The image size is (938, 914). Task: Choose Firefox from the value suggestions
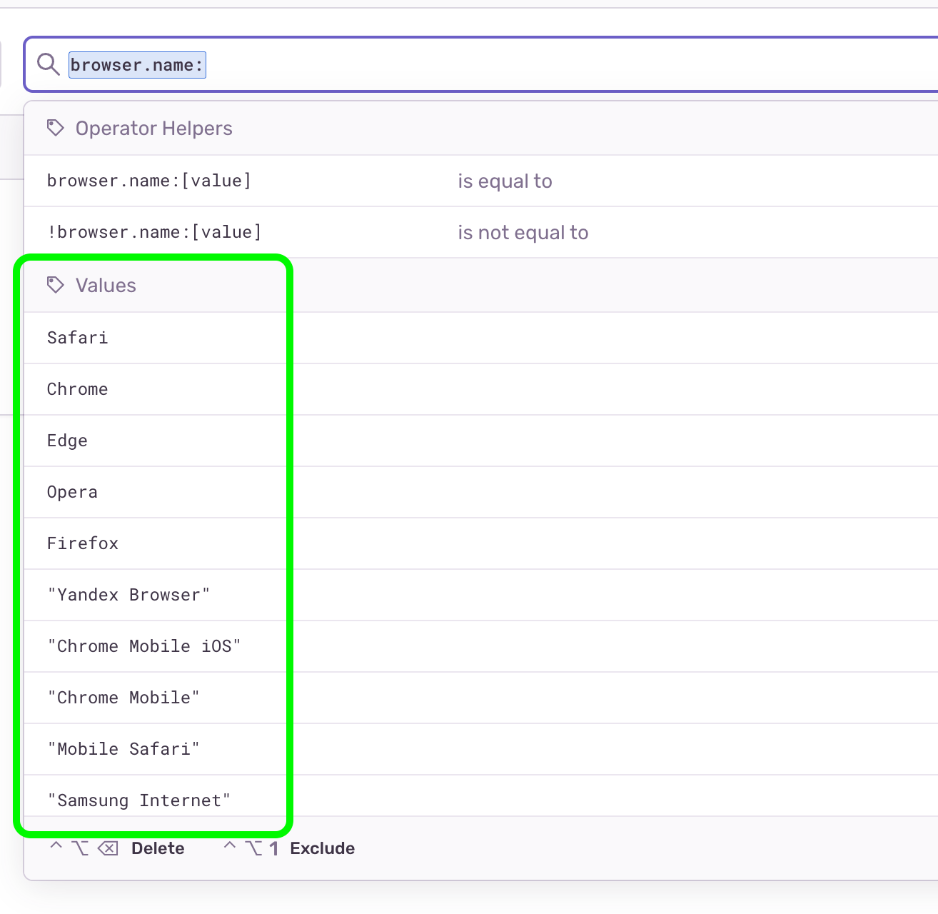(x=83, y=543)
